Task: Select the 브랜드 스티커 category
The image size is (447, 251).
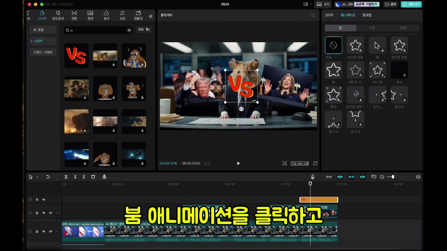Action: pyautogui.click(x=43, y=52)
